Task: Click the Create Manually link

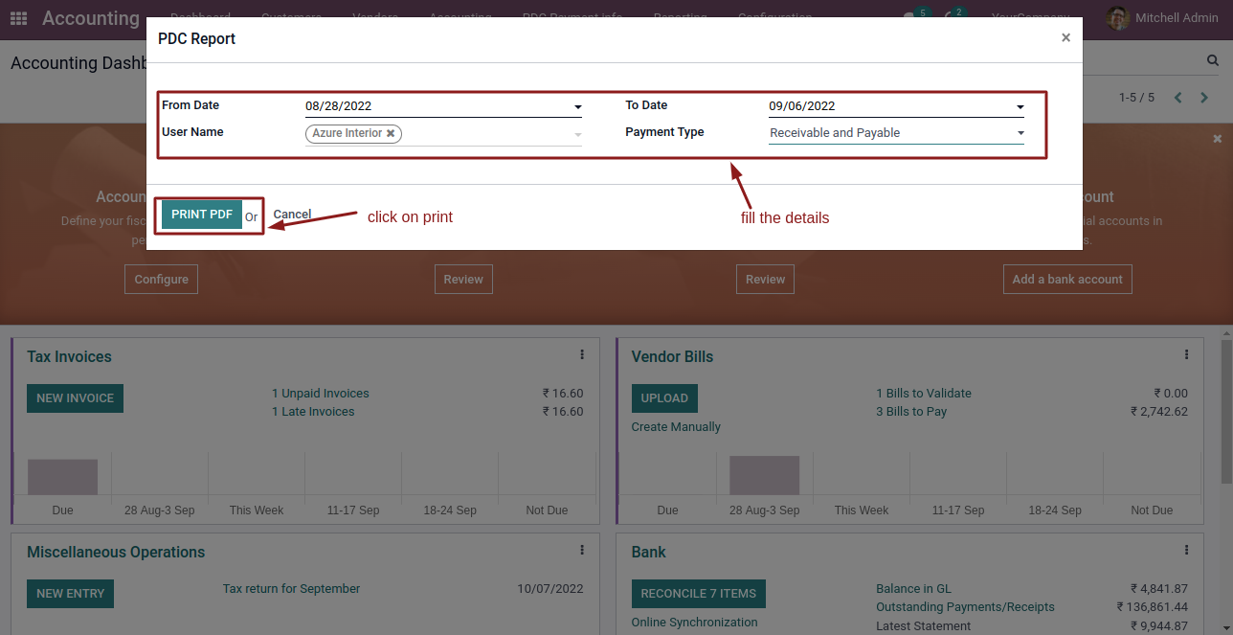Action: tap(676, 427)
